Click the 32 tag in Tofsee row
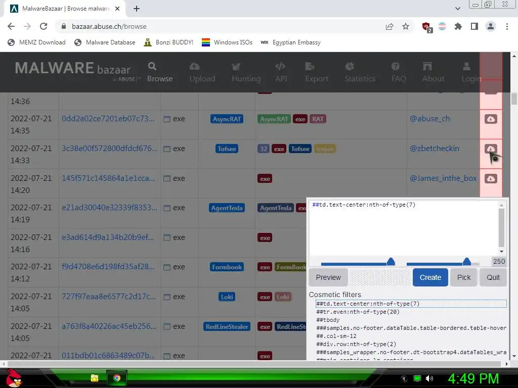Screen dimensions: 518x388 pos(263,149)
